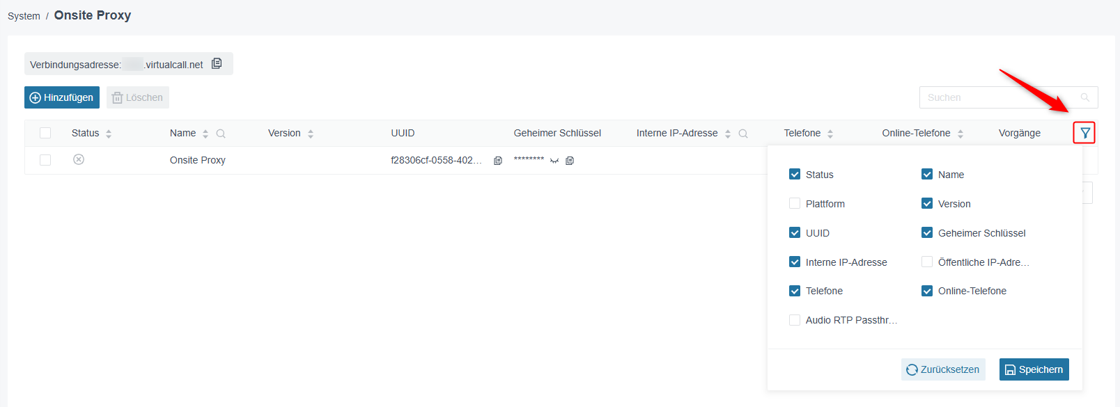Click the UUID column header
1120x407 pixels.
pyautogui.click(x=403, y=133)
